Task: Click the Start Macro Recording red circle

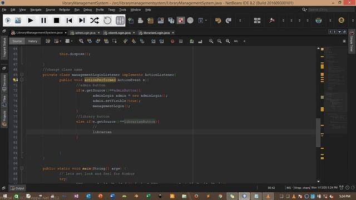Action: (x=172, y=41)
